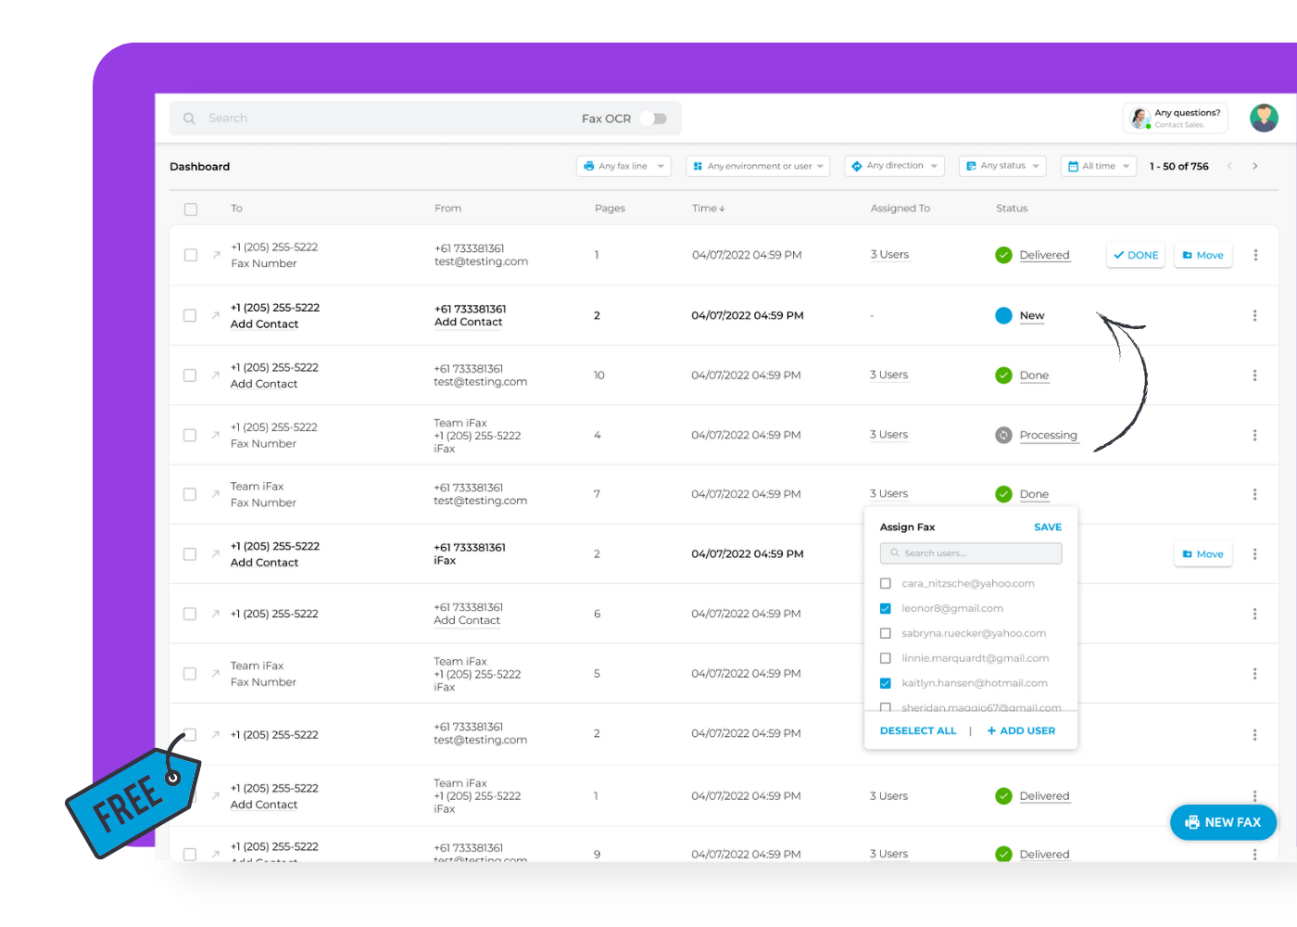Viewport: 1297px width, 927px height.
Task: Sort faxes by the Time column header
Action: 709,209
